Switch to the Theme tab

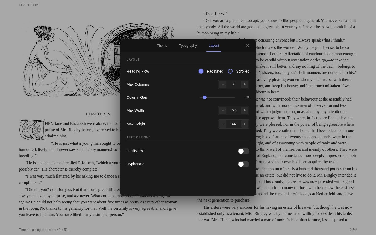tap(162, 46)
